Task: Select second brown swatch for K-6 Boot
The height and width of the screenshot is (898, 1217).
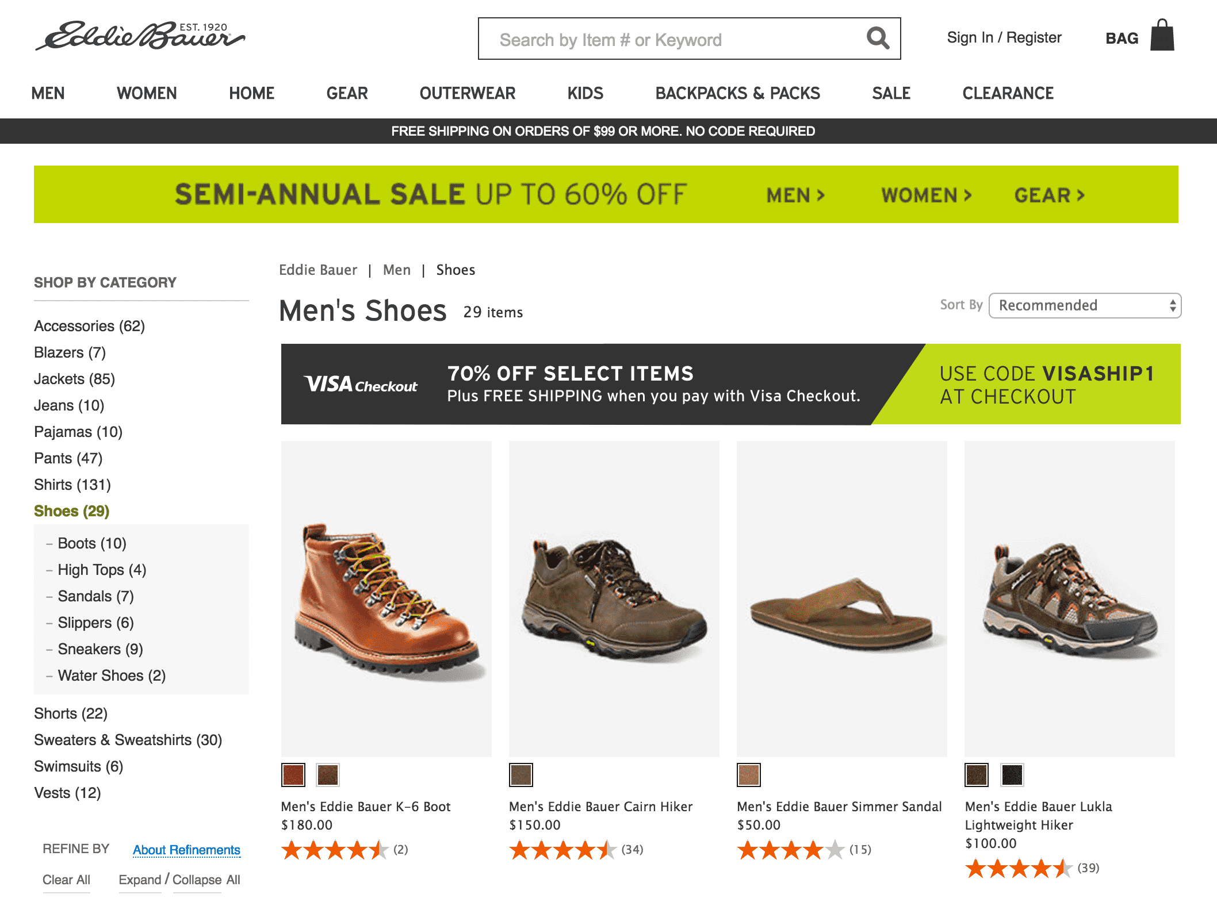Action: pos(328,774)
